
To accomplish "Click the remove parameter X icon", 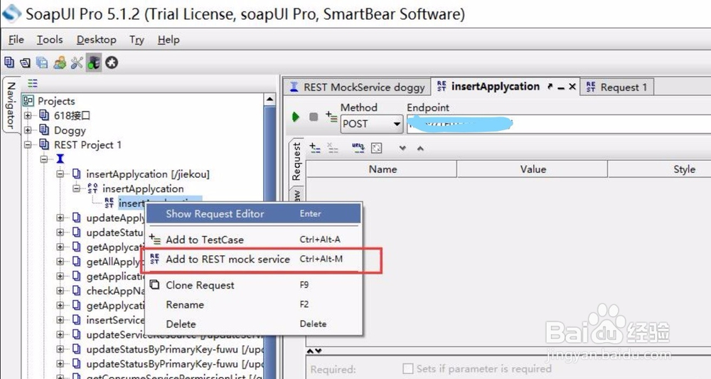I will click(333, 148).
